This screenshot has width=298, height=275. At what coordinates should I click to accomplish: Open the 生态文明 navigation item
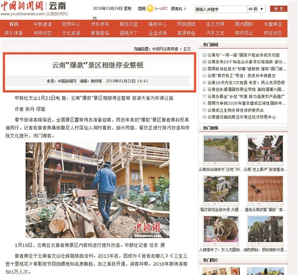215,24
